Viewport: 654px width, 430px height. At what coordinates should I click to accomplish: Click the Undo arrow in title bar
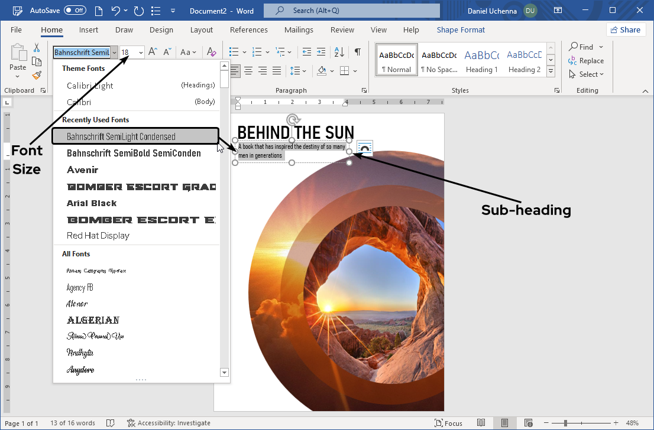[116, 11]
